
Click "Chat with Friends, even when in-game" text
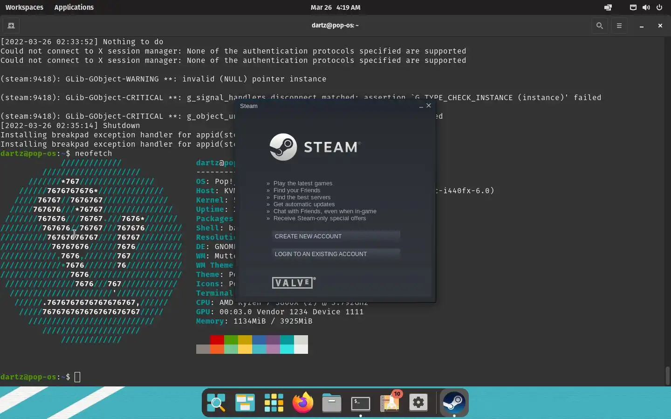pyautogui.click(x=325, y=211)
